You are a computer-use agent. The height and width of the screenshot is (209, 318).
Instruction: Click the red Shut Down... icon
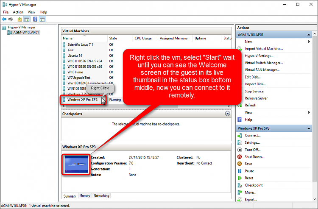click(x=240, y=157)
